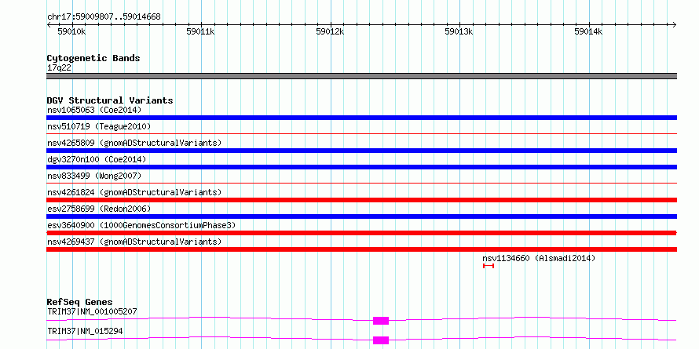The image size is (699, 349).
Task: Click the small red nsv1134660 variant glyph
Action: click(x=489, y=266)
